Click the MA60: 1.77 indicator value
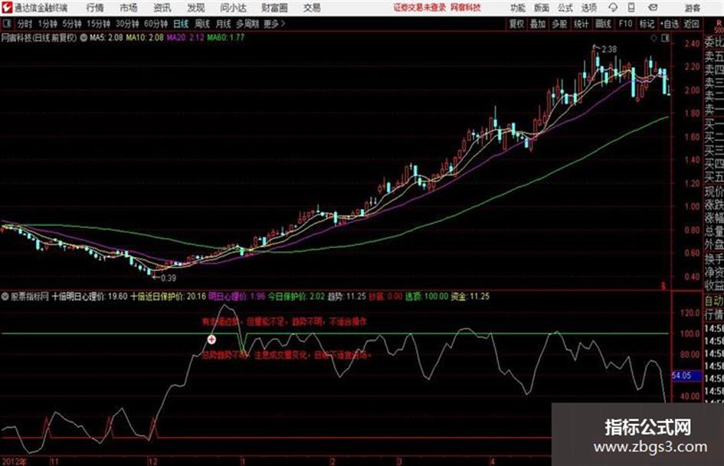724x466 pixels. point(226,37)
